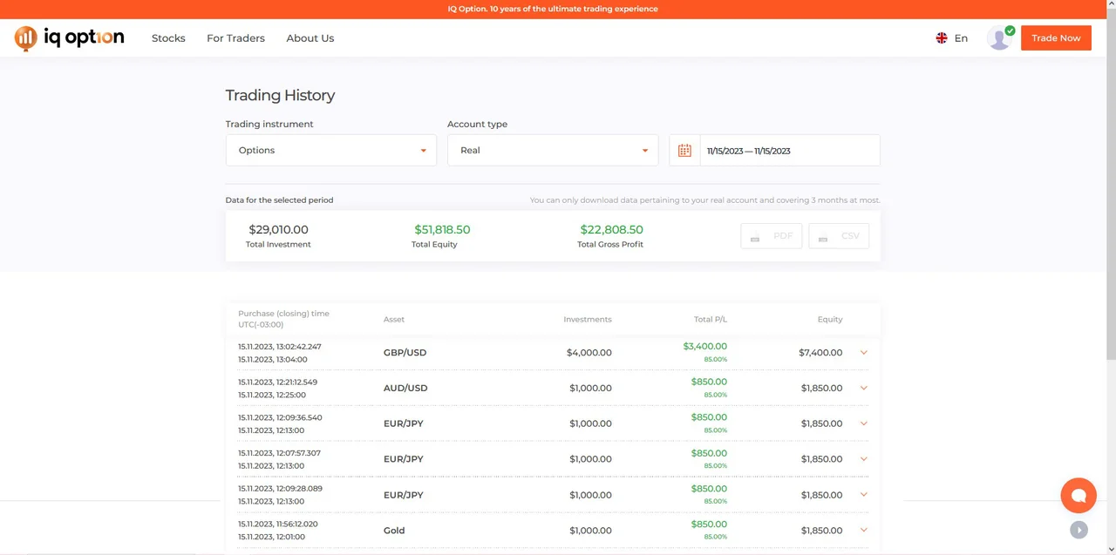Image resolution: width=1116 pixels, height=555 pixels.
Task: Open the Trading instrument Options dropdown
Action: click(x=331, y=150)
